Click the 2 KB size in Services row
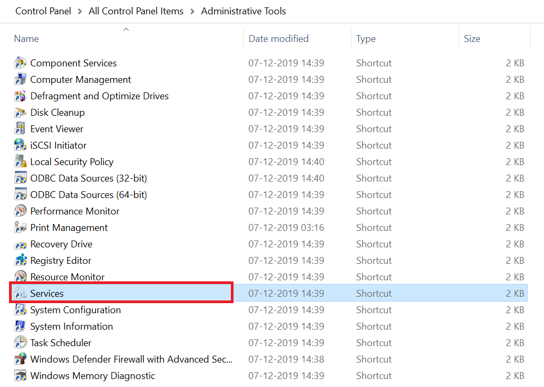This screenshot has height=387, width=544. pos(515,294)
